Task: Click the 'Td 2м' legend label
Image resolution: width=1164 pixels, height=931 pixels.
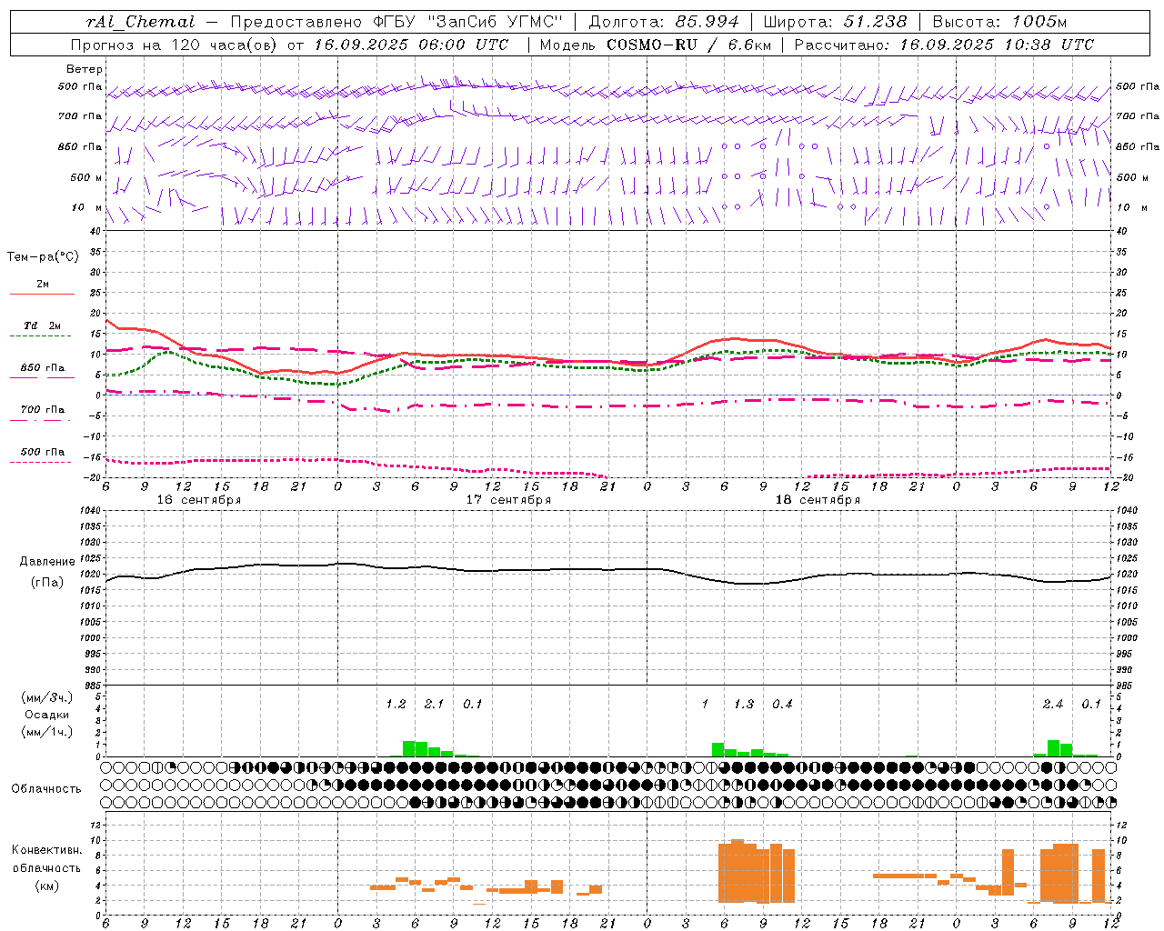Action: coord(43,325)
